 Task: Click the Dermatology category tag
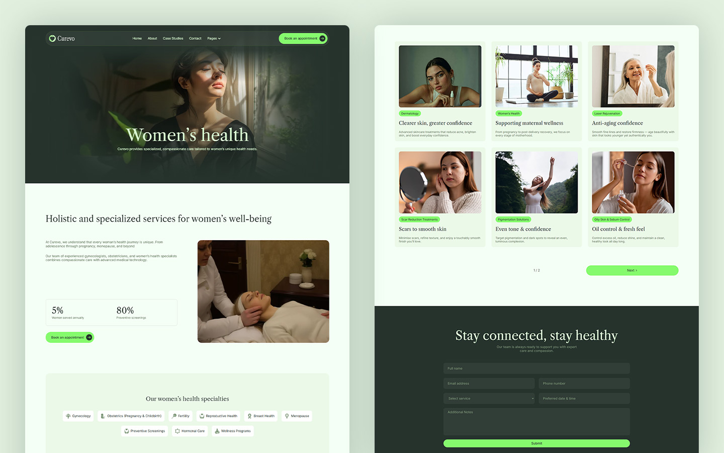pyautogui.click(x=410, y=113)
